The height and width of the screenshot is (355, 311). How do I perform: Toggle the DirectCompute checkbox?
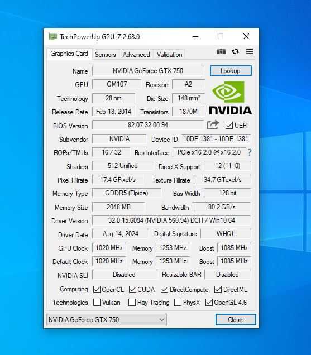pos(164,289)
